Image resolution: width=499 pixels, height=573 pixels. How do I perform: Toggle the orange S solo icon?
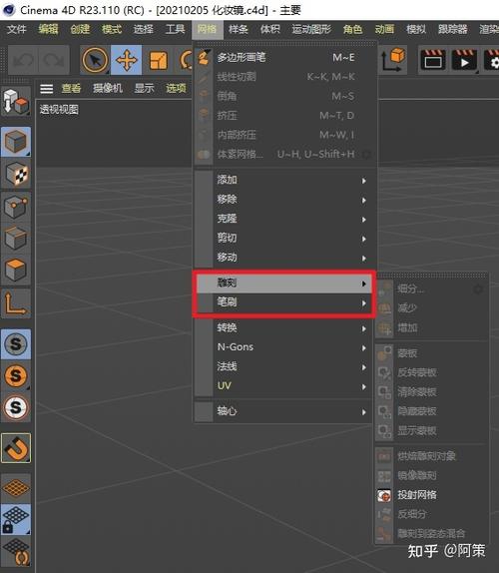click(16, 375)
